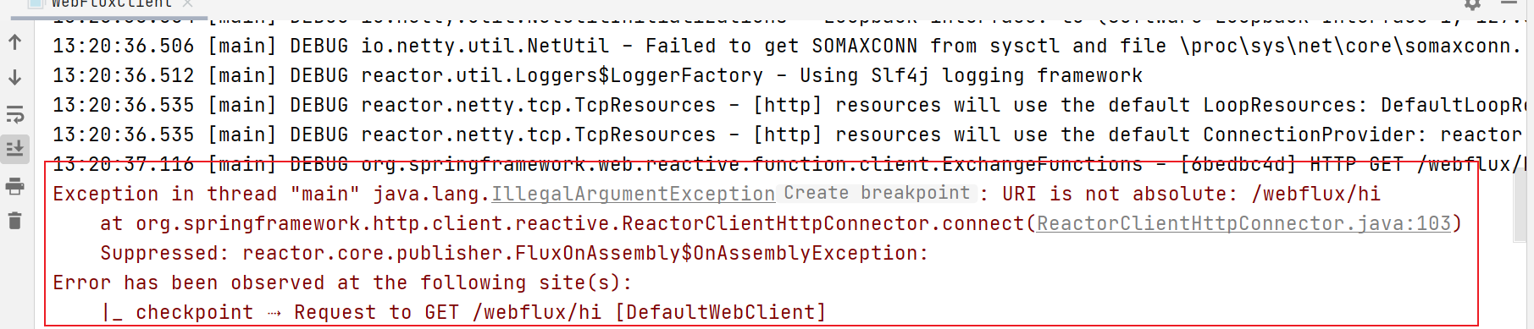Toggle scroll to end of console

tap(14, 149)
